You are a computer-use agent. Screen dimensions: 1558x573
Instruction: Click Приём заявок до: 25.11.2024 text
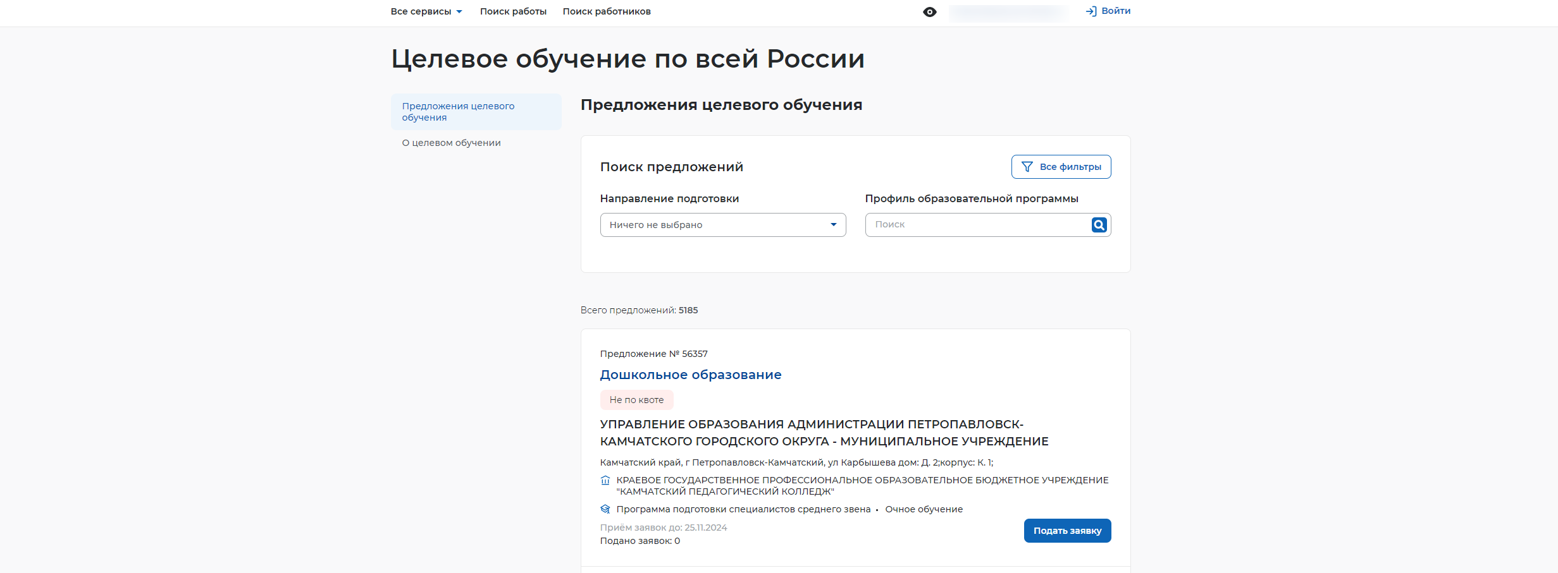[664, 528]
